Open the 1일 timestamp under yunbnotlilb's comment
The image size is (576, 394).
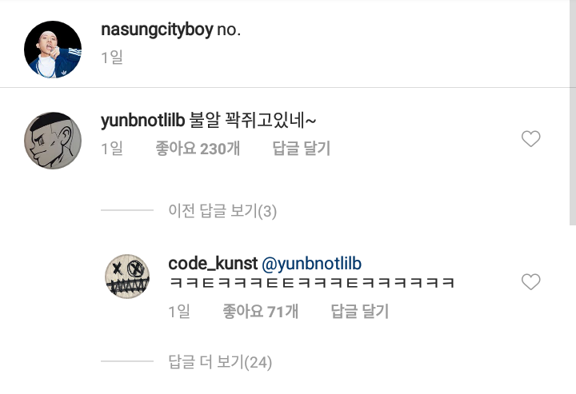pyautogui.click(x=112, y=149)
